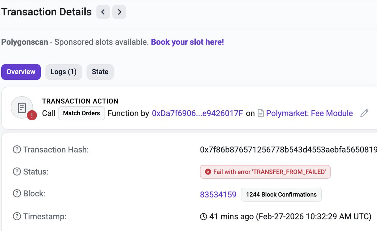Open address 0xDa7f6906...e9426017F

(x=198, y=113)
